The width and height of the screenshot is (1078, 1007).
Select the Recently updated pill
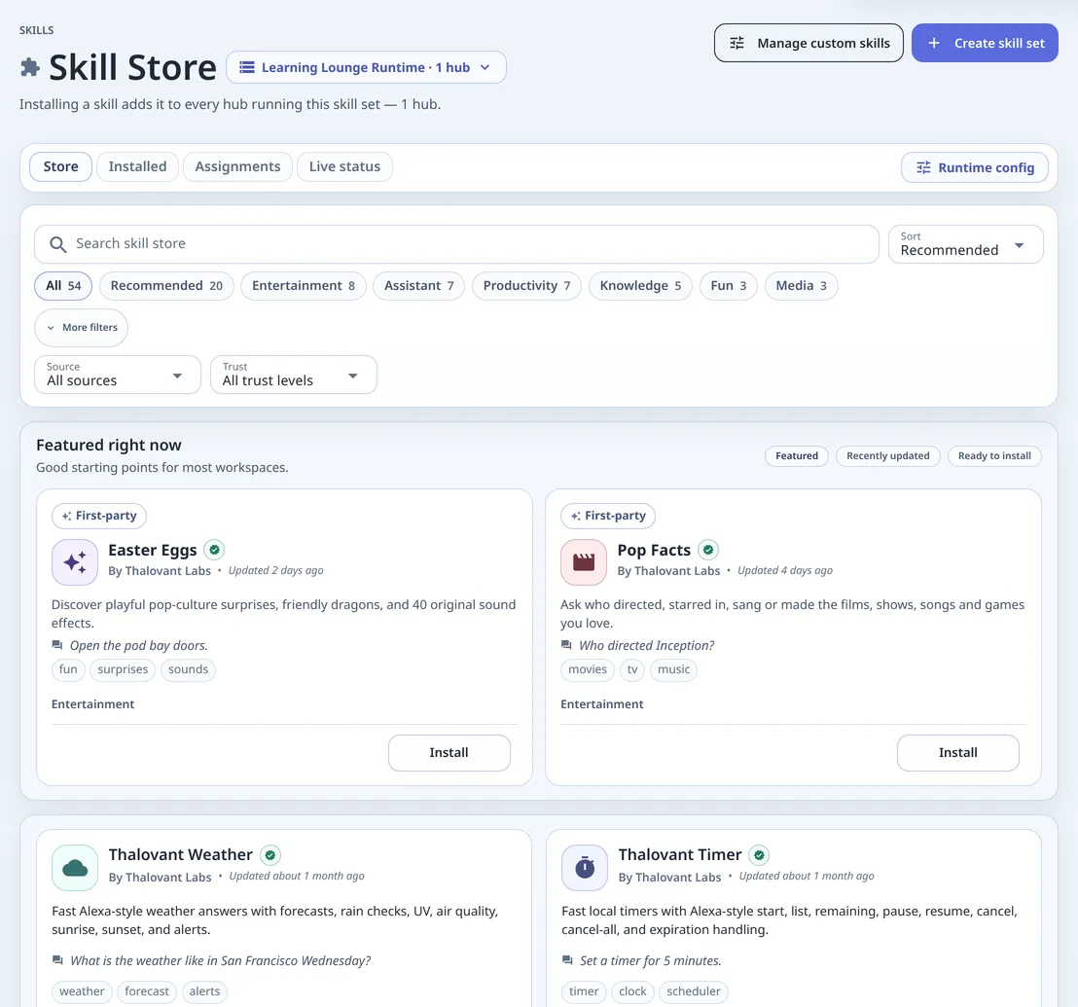tap(887, 455)
